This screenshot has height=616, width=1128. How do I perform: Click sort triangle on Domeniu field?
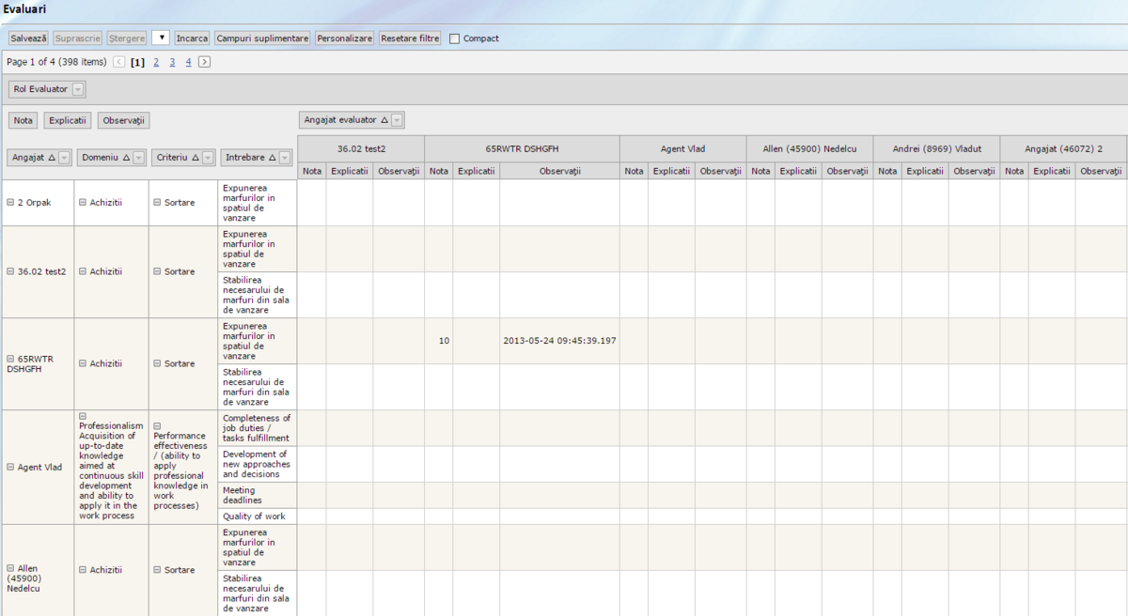tap(126, 158)
